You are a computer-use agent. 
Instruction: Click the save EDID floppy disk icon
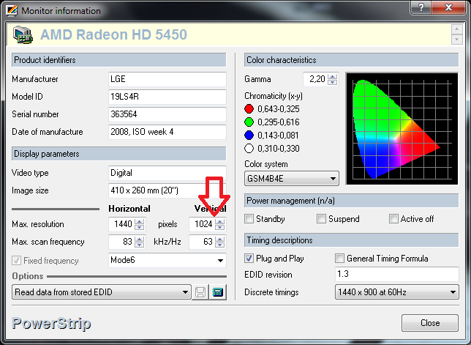pyautogui.click(x=201, y=293)
